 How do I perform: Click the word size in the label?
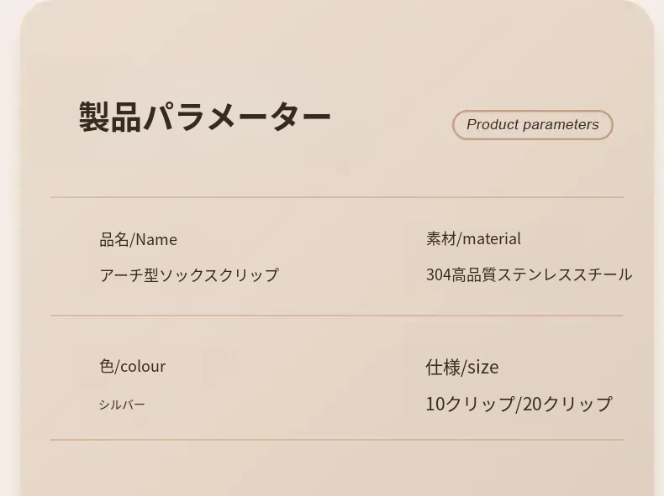click(x=482, y=368)
